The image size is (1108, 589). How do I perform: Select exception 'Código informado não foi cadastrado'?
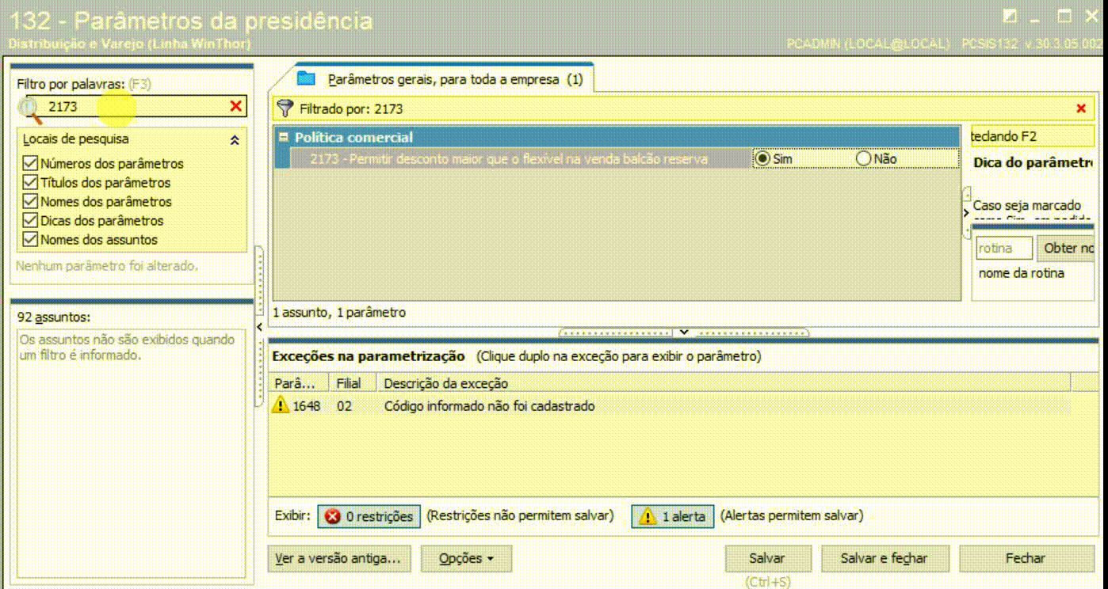point(489,406)
